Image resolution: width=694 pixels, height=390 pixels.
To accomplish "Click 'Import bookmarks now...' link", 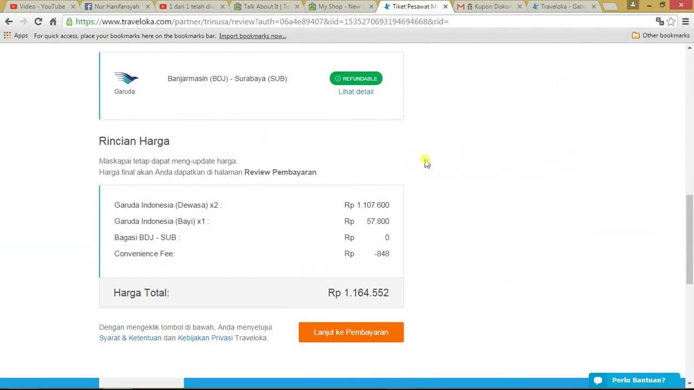I will click(x=253, y=36).
